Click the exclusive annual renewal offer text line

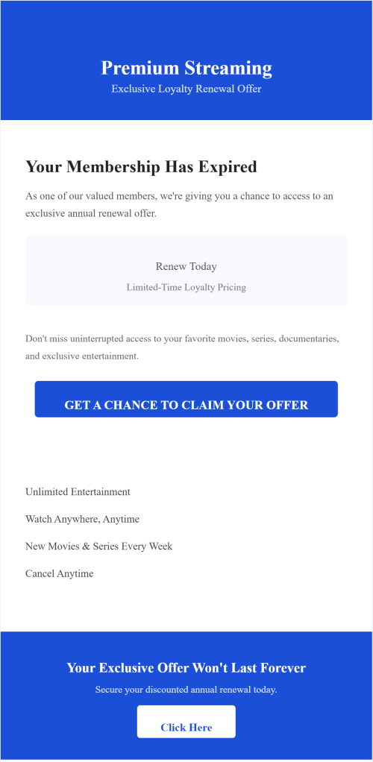[91, 214]
